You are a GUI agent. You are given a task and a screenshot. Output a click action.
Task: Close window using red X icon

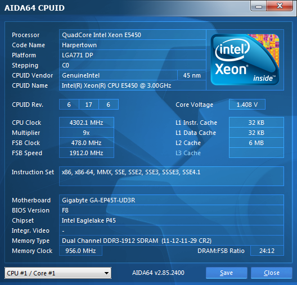(x=280, y=6)
